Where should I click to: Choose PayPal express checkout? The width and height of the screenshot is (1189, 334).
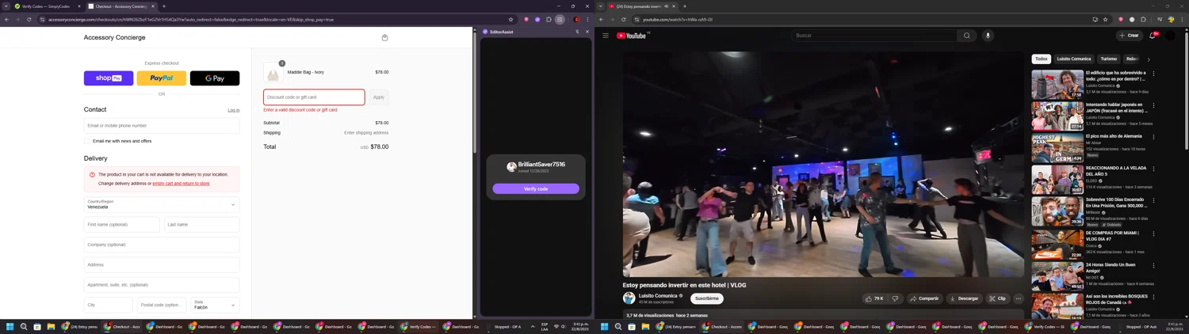tap(162, 78)
